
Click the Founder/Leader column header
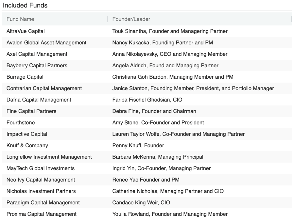131,19
